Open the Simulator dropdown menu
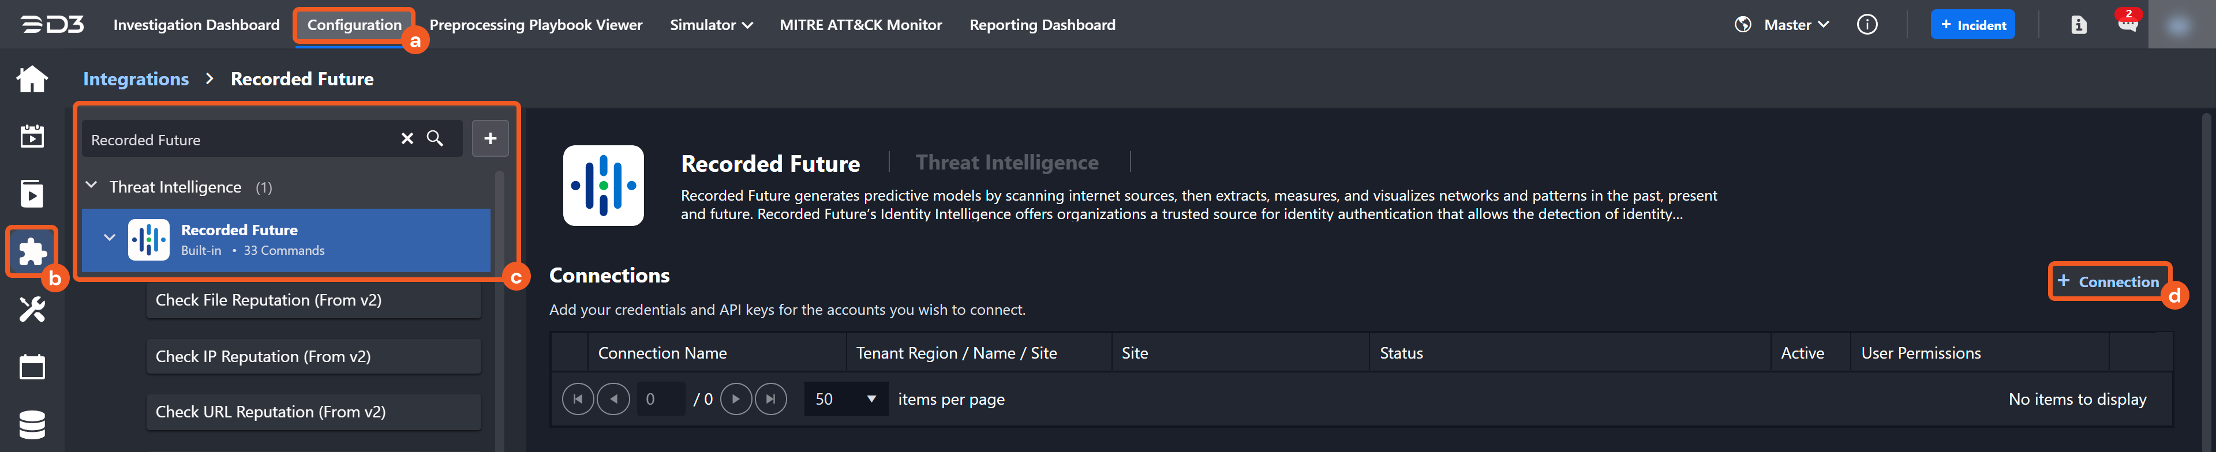 coord(710,25)
